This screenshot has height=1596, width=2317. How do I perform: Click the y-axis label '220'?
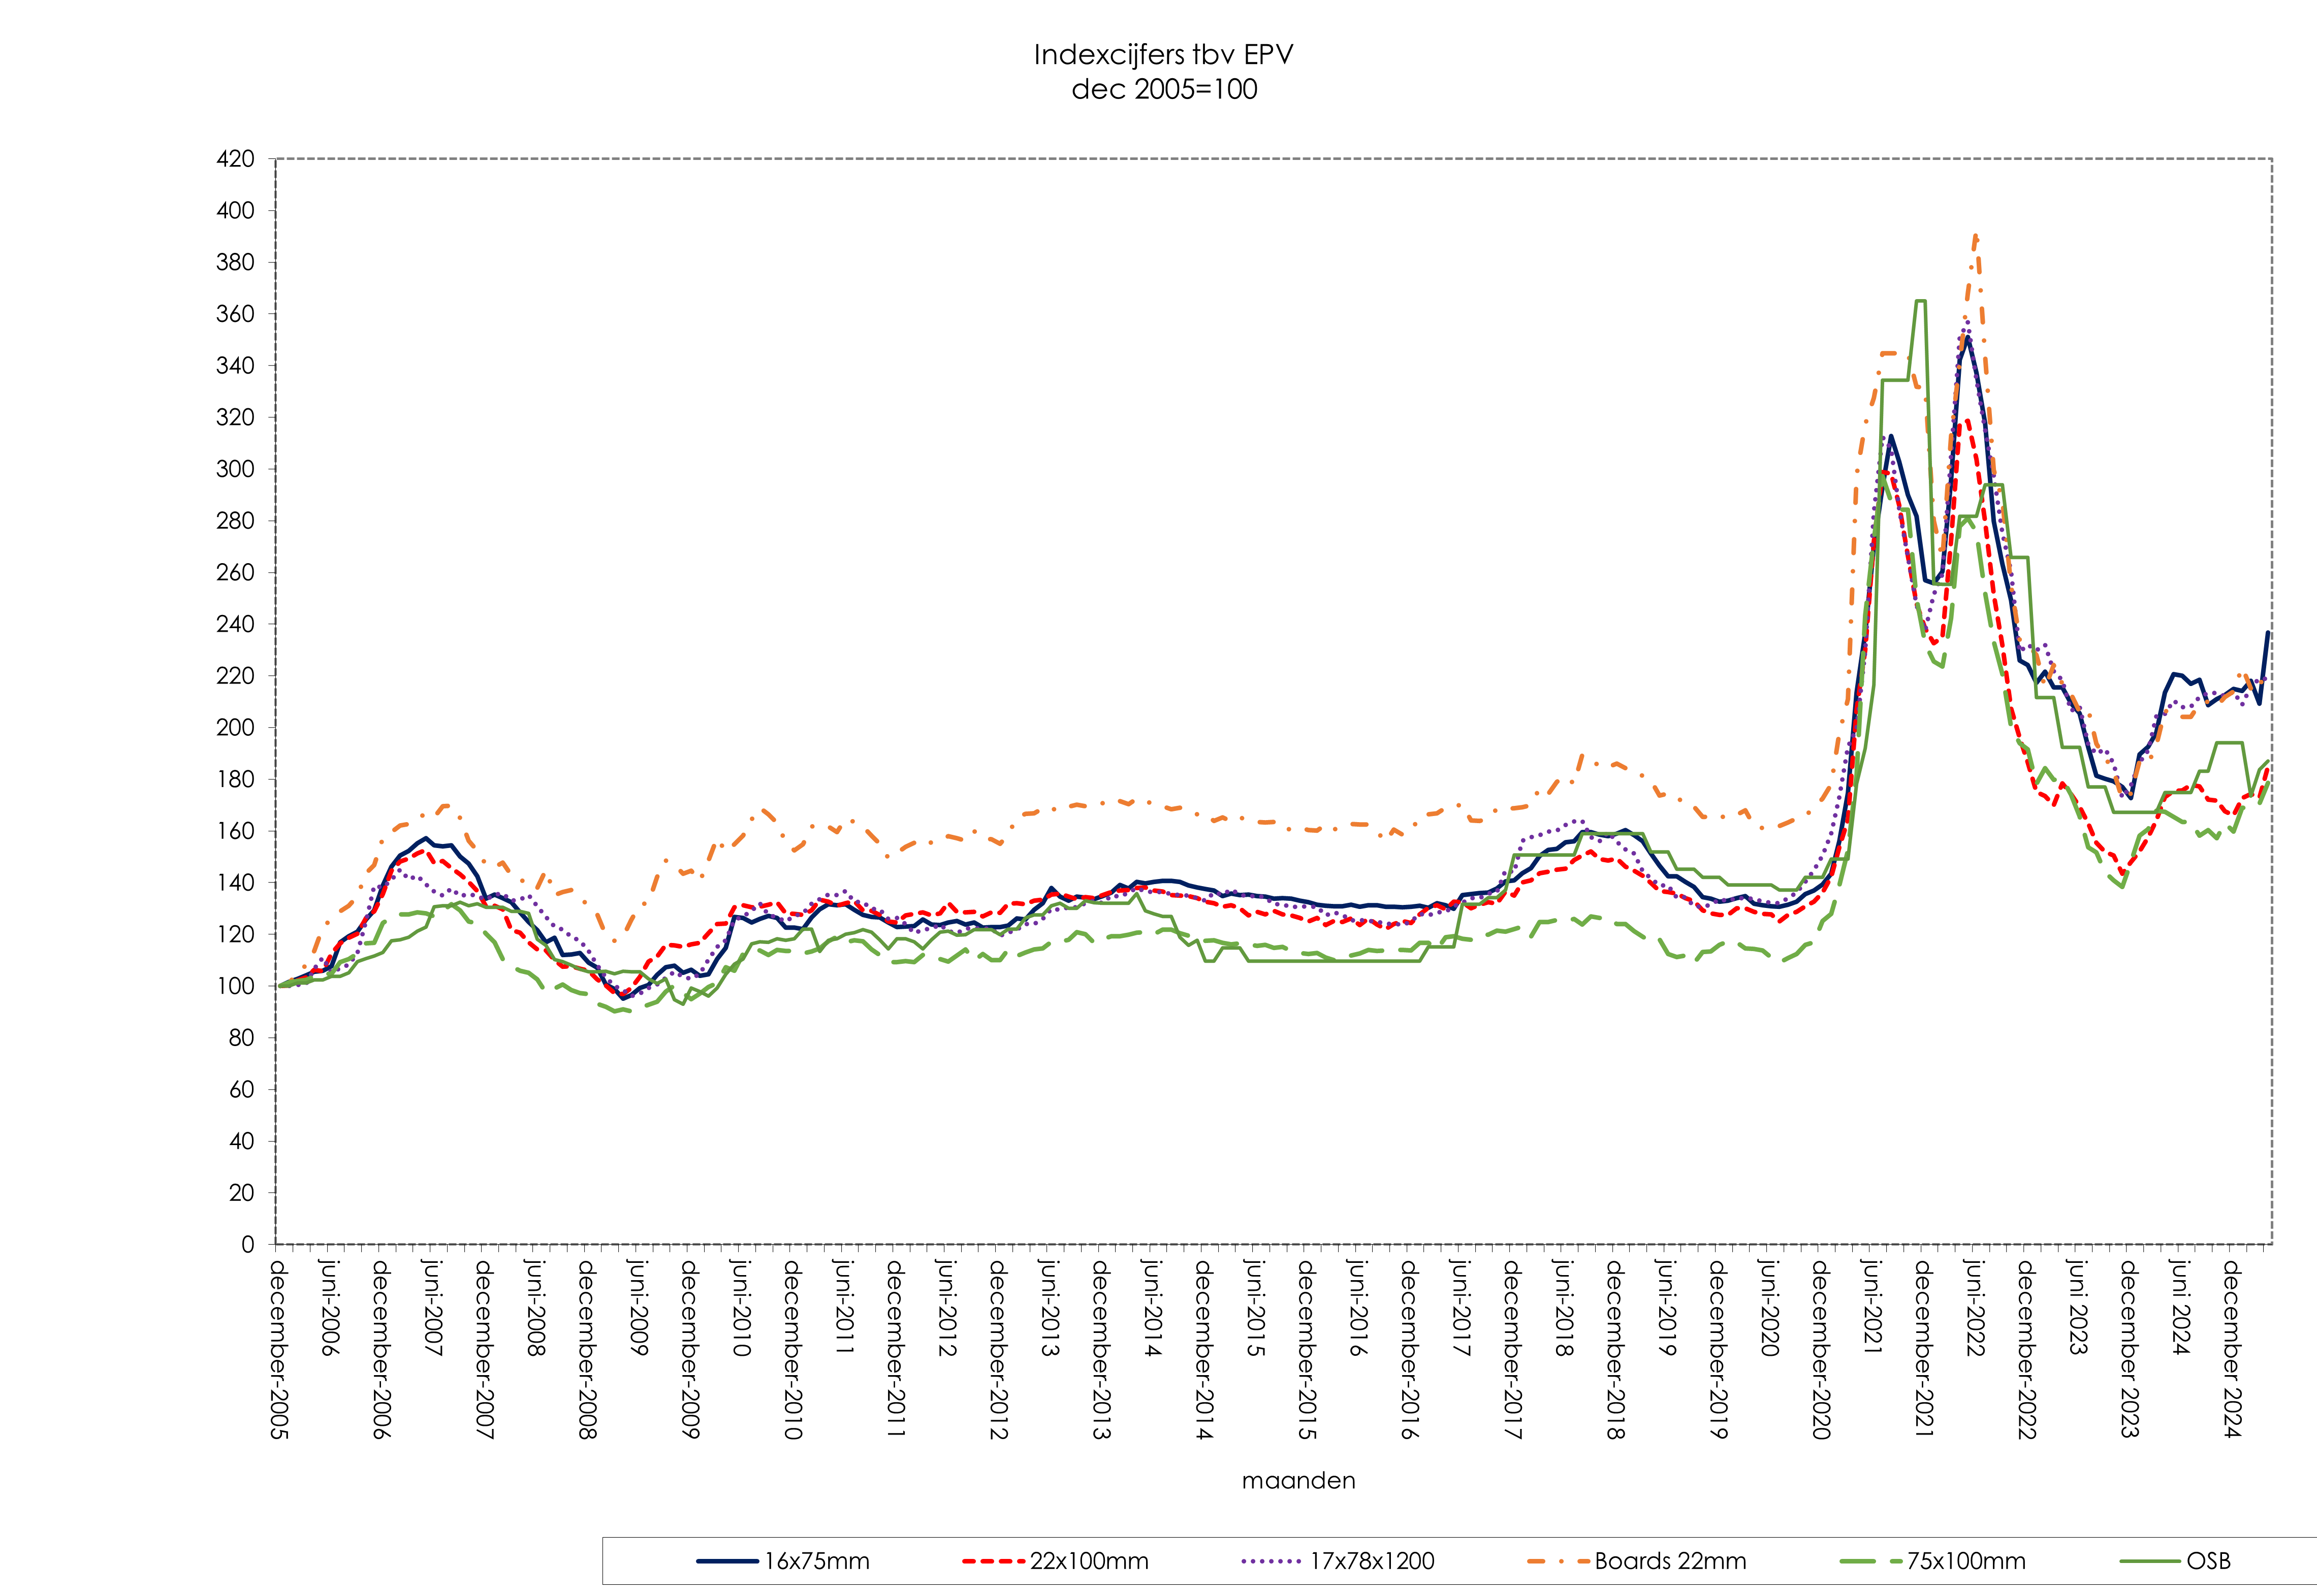[x=235, y=676]
